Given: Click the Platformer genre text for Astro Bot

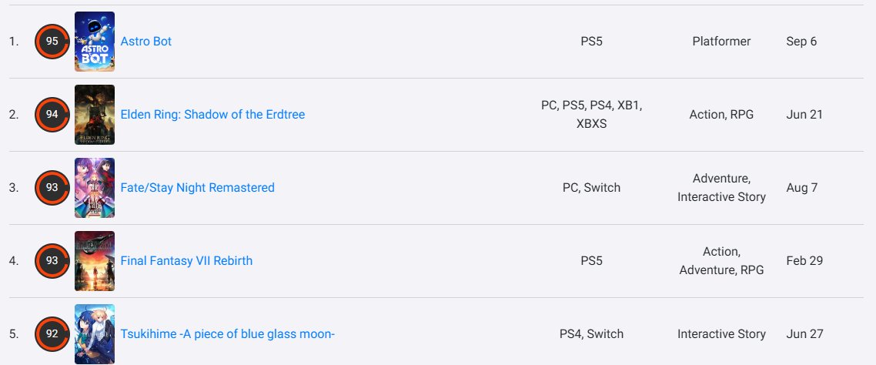Looking at the screenshot, I should 721,42.
